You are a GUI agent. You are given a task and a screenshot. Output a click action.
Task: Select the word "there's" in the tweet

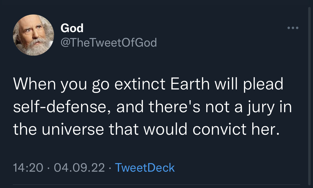174,107
